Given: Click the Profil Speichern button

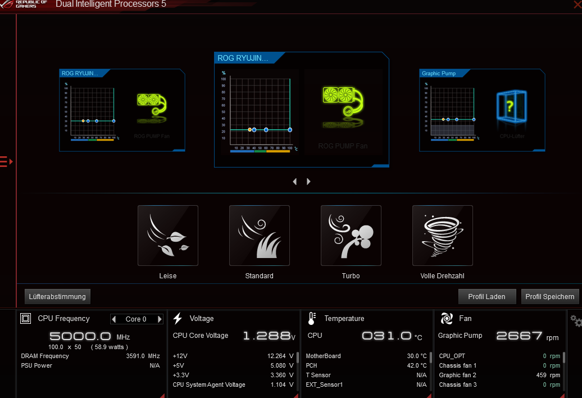Looking at the screenshot, I should [x=550, y=297].
